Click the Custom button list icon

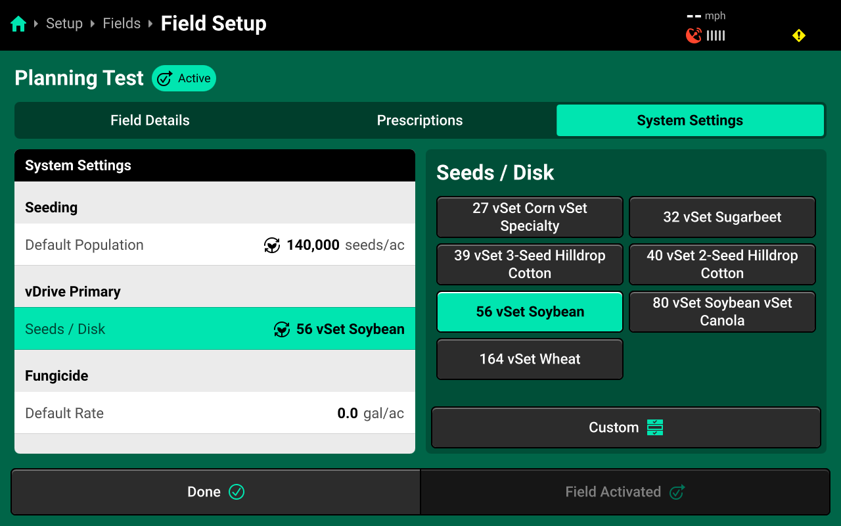(655, 427)
